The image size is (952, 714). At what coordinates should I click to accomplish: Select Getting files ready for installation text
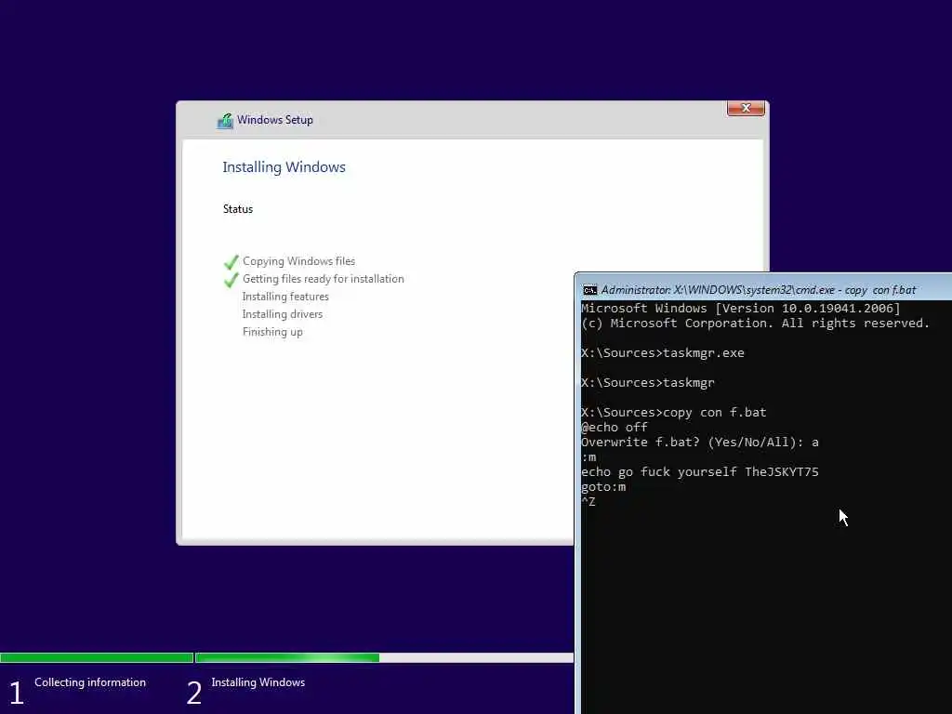point(323,279)
